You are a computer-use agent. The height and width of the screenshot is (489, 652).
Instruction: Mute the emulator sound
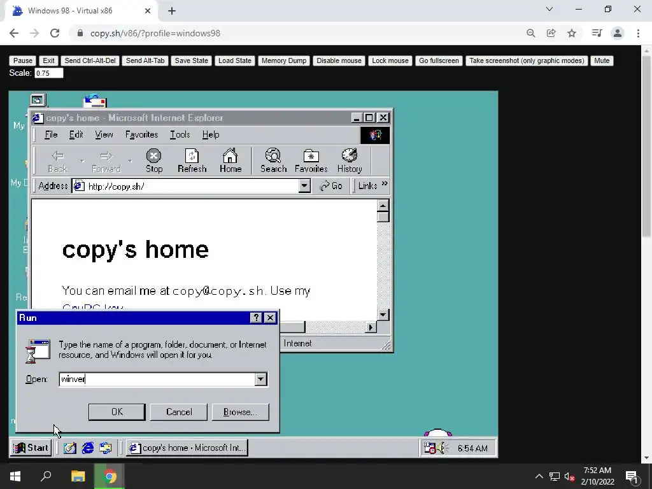click(x=602, y=60)
